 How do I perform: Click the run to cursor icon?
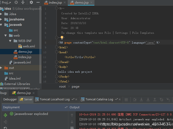click(x=168, y=100)
